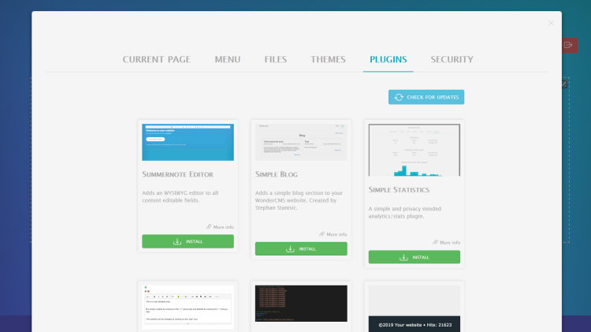Select the Plugins tab
591x332 pixels.
(x=388, y=59)
